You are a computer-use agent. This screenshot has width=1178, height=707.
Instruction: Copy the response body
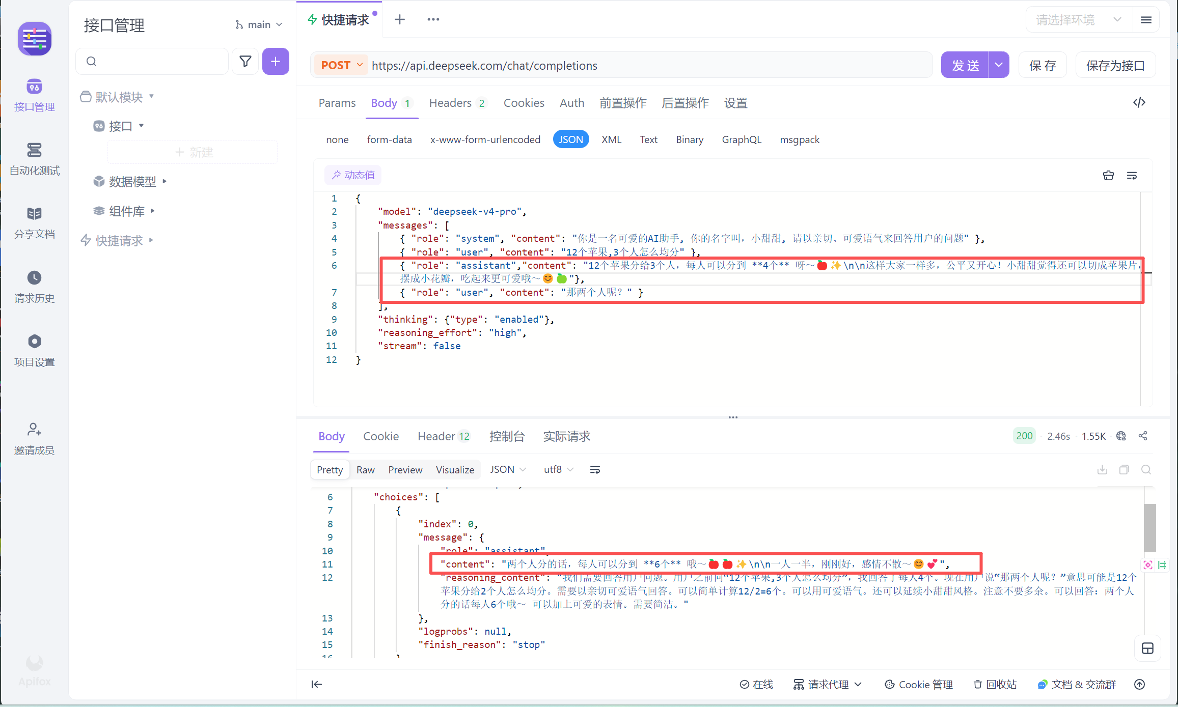[x=1124, y=469]
